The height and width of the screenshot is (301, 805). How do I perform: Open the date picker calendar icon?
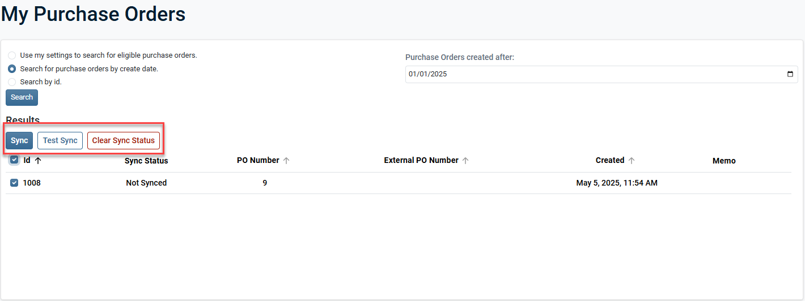pyautogui.click(x=790, y=74)
